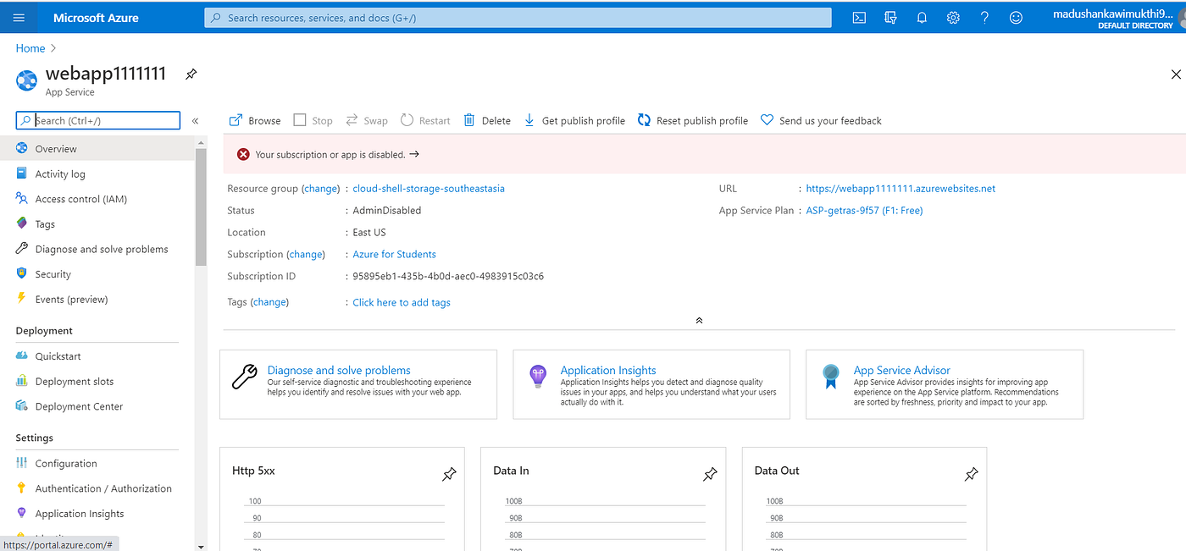View notifications via the bell icon

tap(922, 17)
